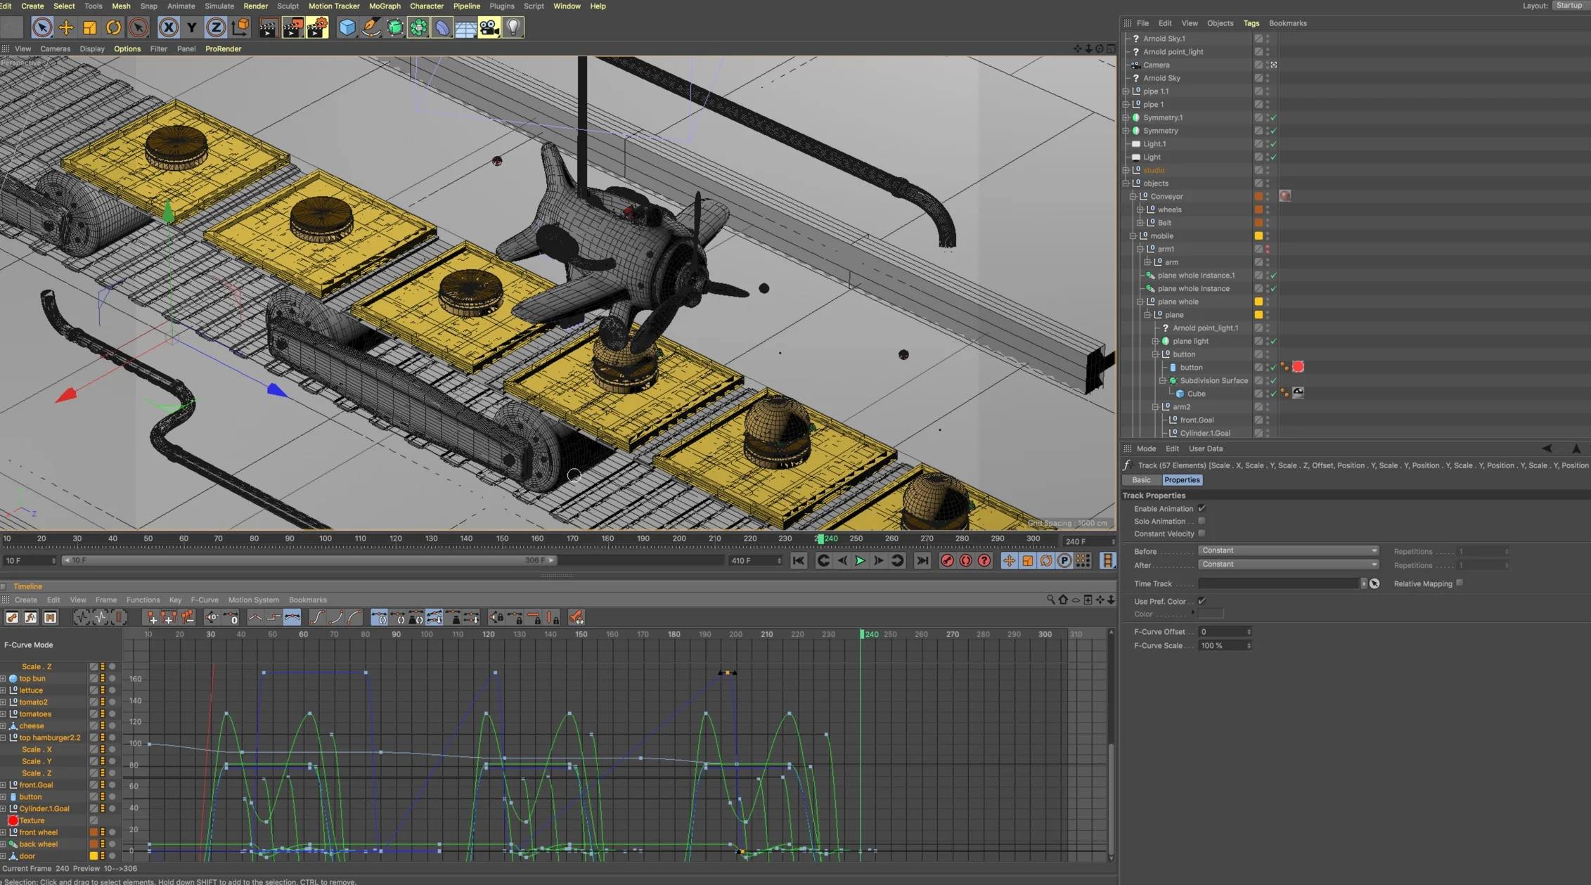Expand the pipe 1.1 object
This screenshot has height=885, width=1591.
pyautogui.click(x=1126, y=91)
